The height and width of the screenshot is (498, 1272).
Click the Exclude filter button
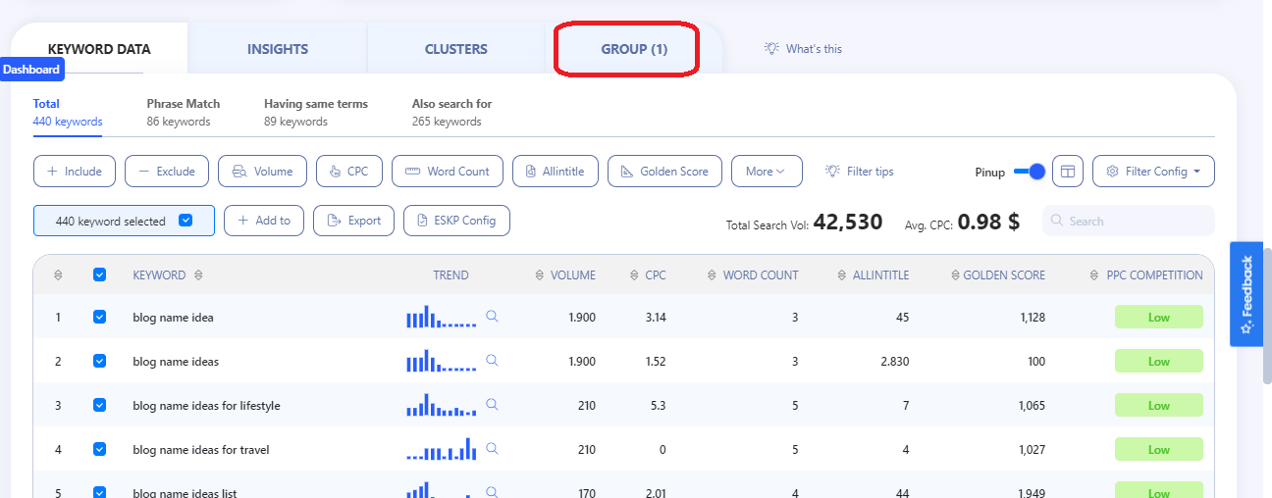tap(167, 172)
